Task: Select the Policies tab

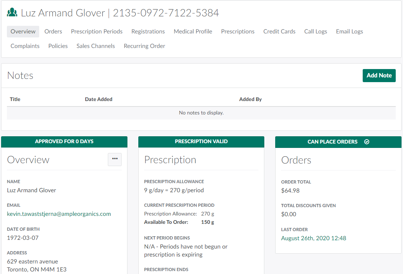Action: tap(58, 46)
